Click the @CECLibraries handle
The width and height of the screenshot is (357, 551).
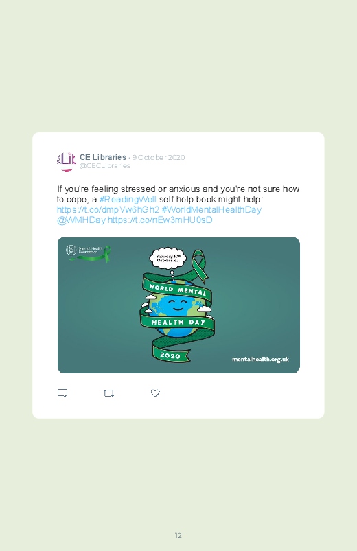pos(105,166)
